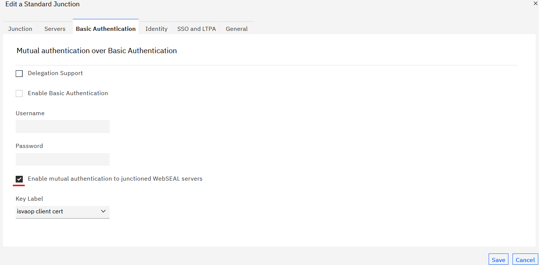This screenshot has height=265, width=539.
Task: View the General tab settings
Action: (236, 29)
